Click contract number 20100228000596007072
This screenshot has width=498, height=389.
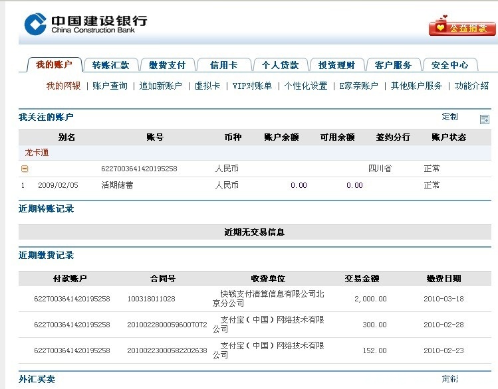click(x=167, y=325)
